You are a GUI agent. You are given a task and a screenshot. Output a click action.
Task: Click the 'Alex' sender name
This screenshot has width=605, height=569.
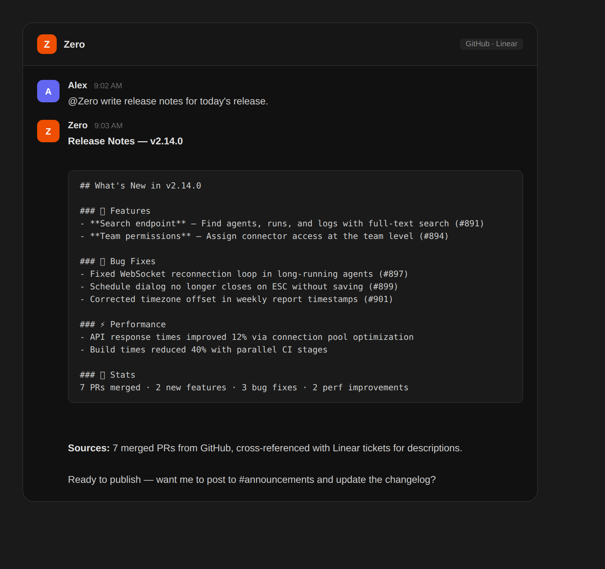[x=77, y=85]
